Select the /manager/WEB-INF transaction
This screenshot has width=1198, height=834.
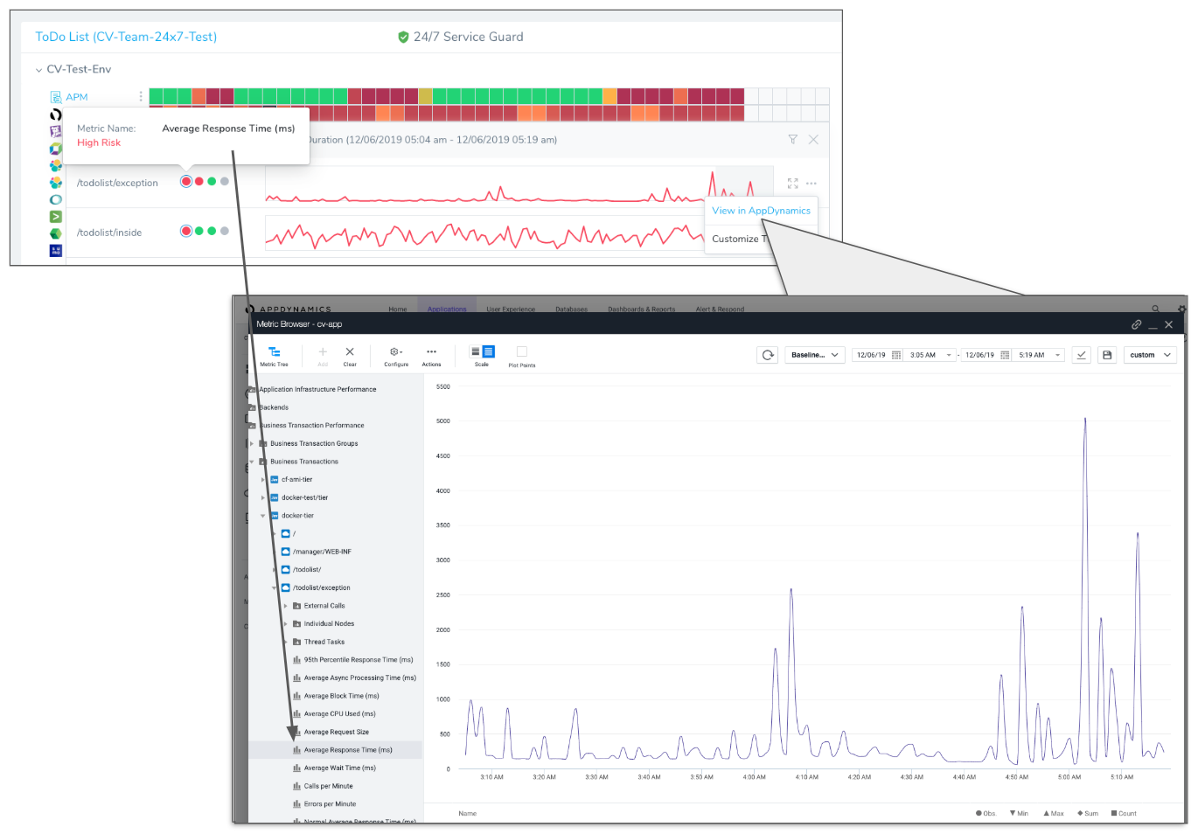click(x=321, y=552)
